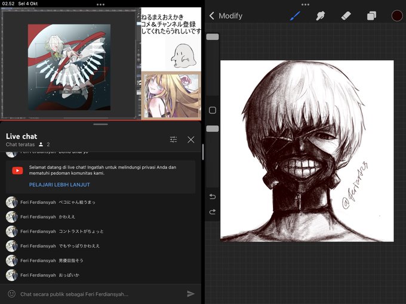Select the ペコにゃん絵うまっ chat message
Image resolution: width=406 pixels, height=304 pixels.
(x=77, y=202)
